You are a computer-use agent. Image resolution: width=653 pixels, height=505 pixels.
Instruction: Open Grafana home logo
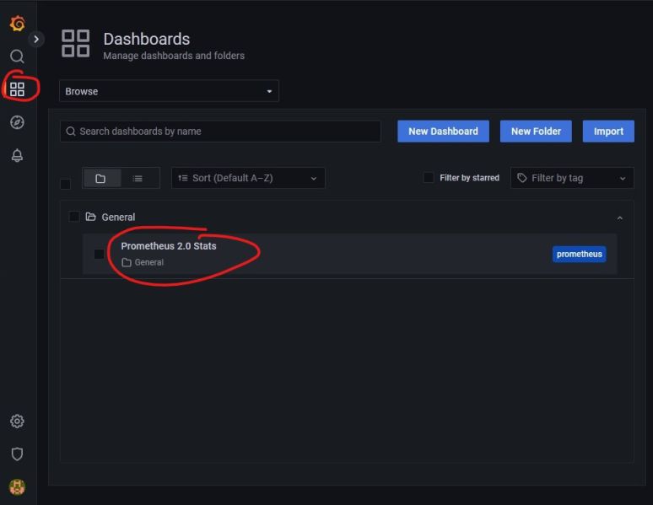17,24
